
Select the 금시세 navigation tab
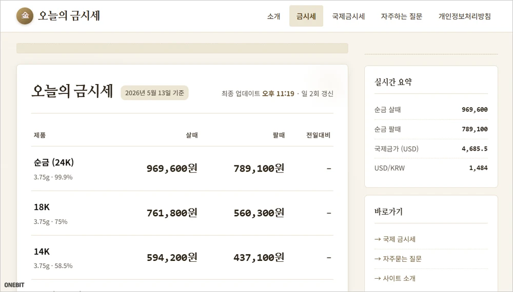pos(306,16)
